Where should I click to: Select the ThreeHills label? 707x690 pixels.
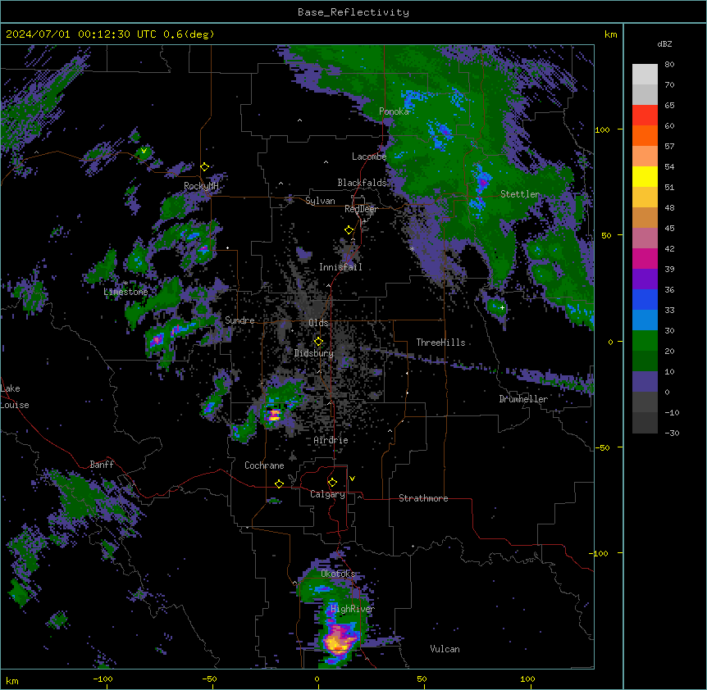[440, 343]
